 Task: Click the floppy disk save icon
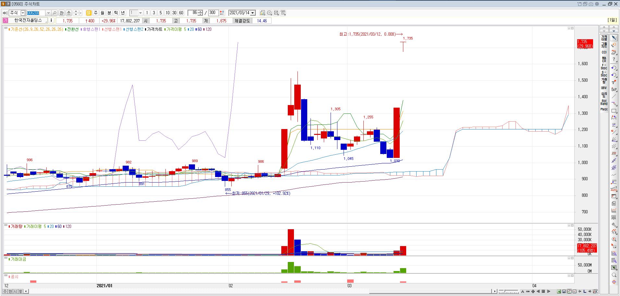pos(564,291)
